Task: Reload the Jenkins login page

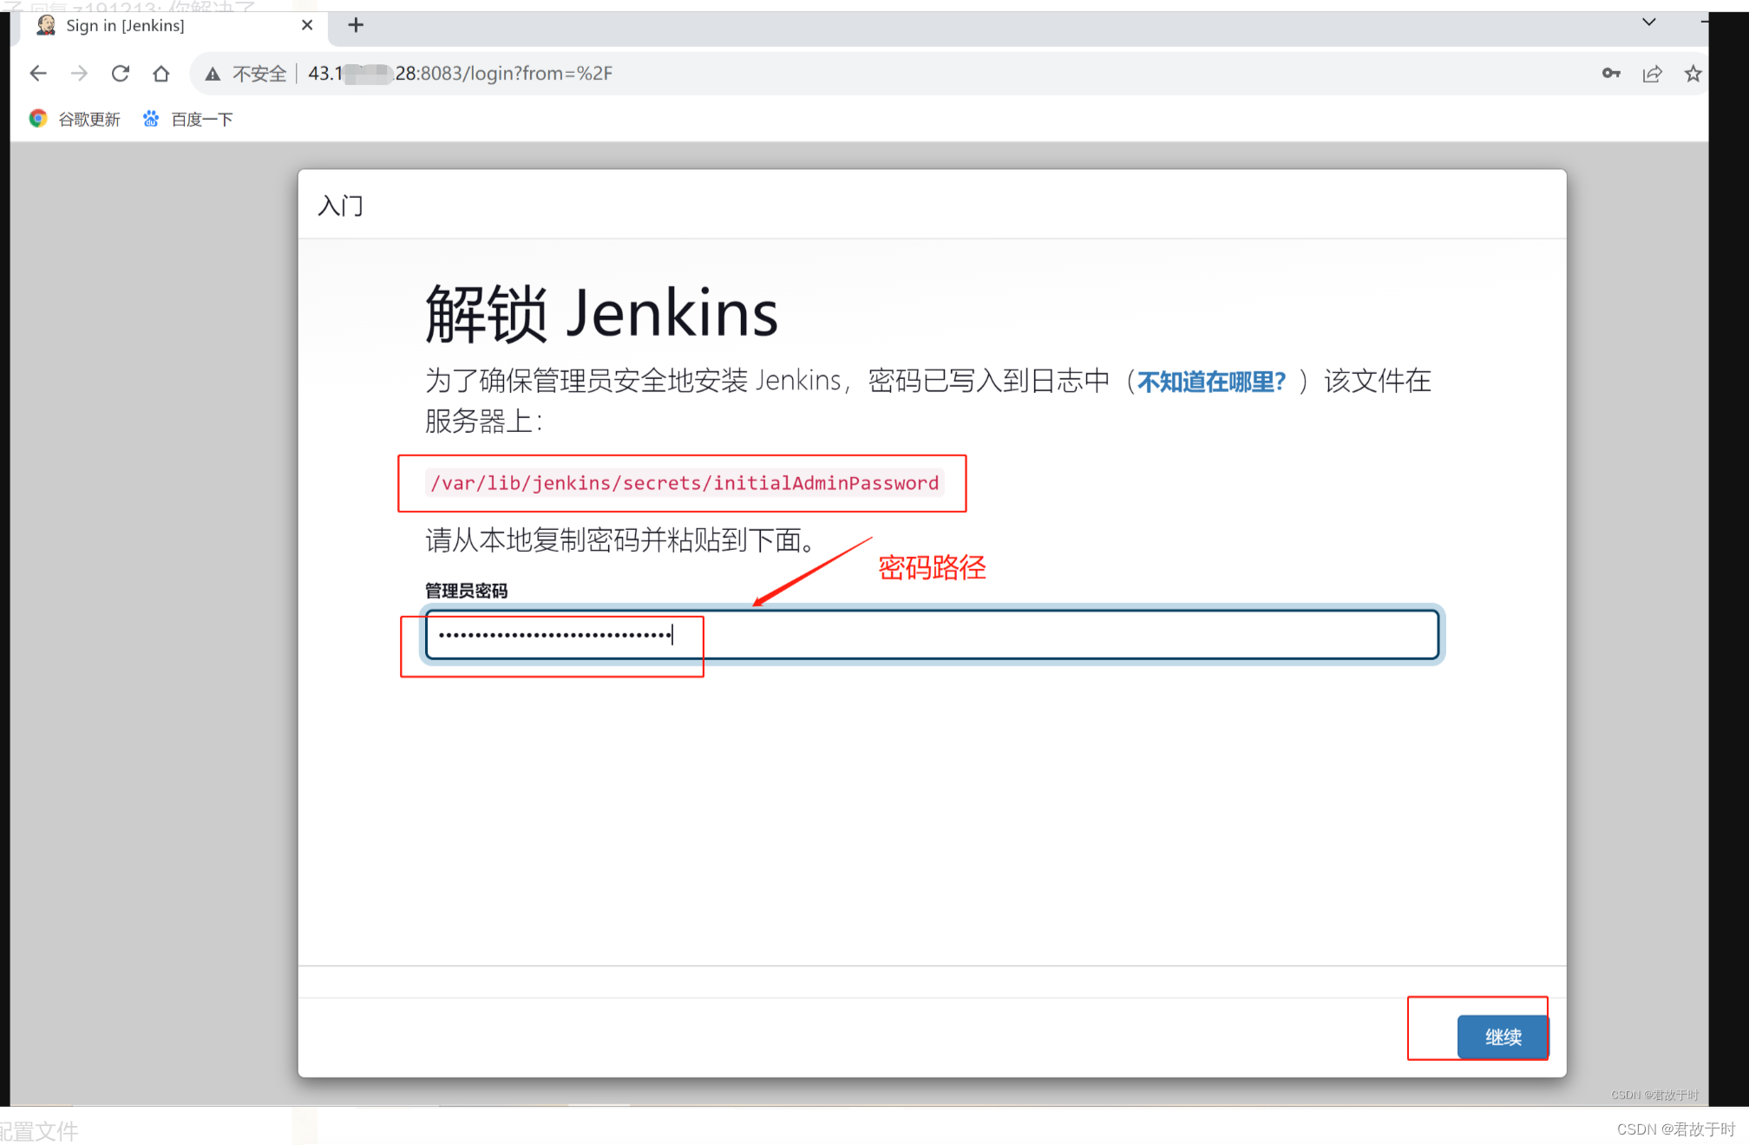Action: coord(121,74)
